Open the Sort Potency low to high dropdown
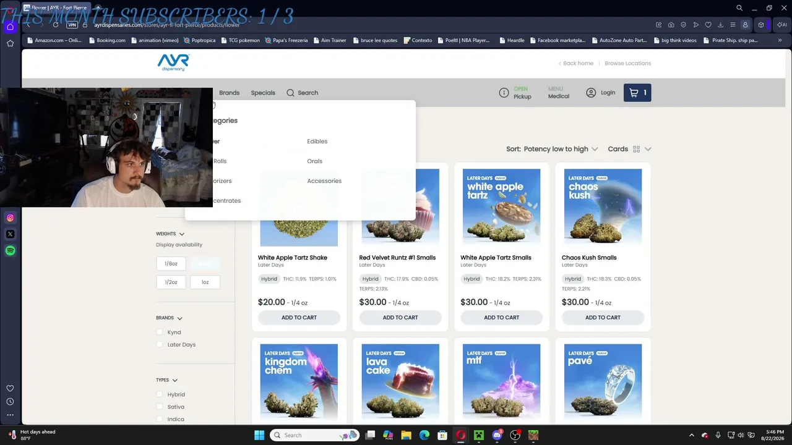 click(552, 149)
